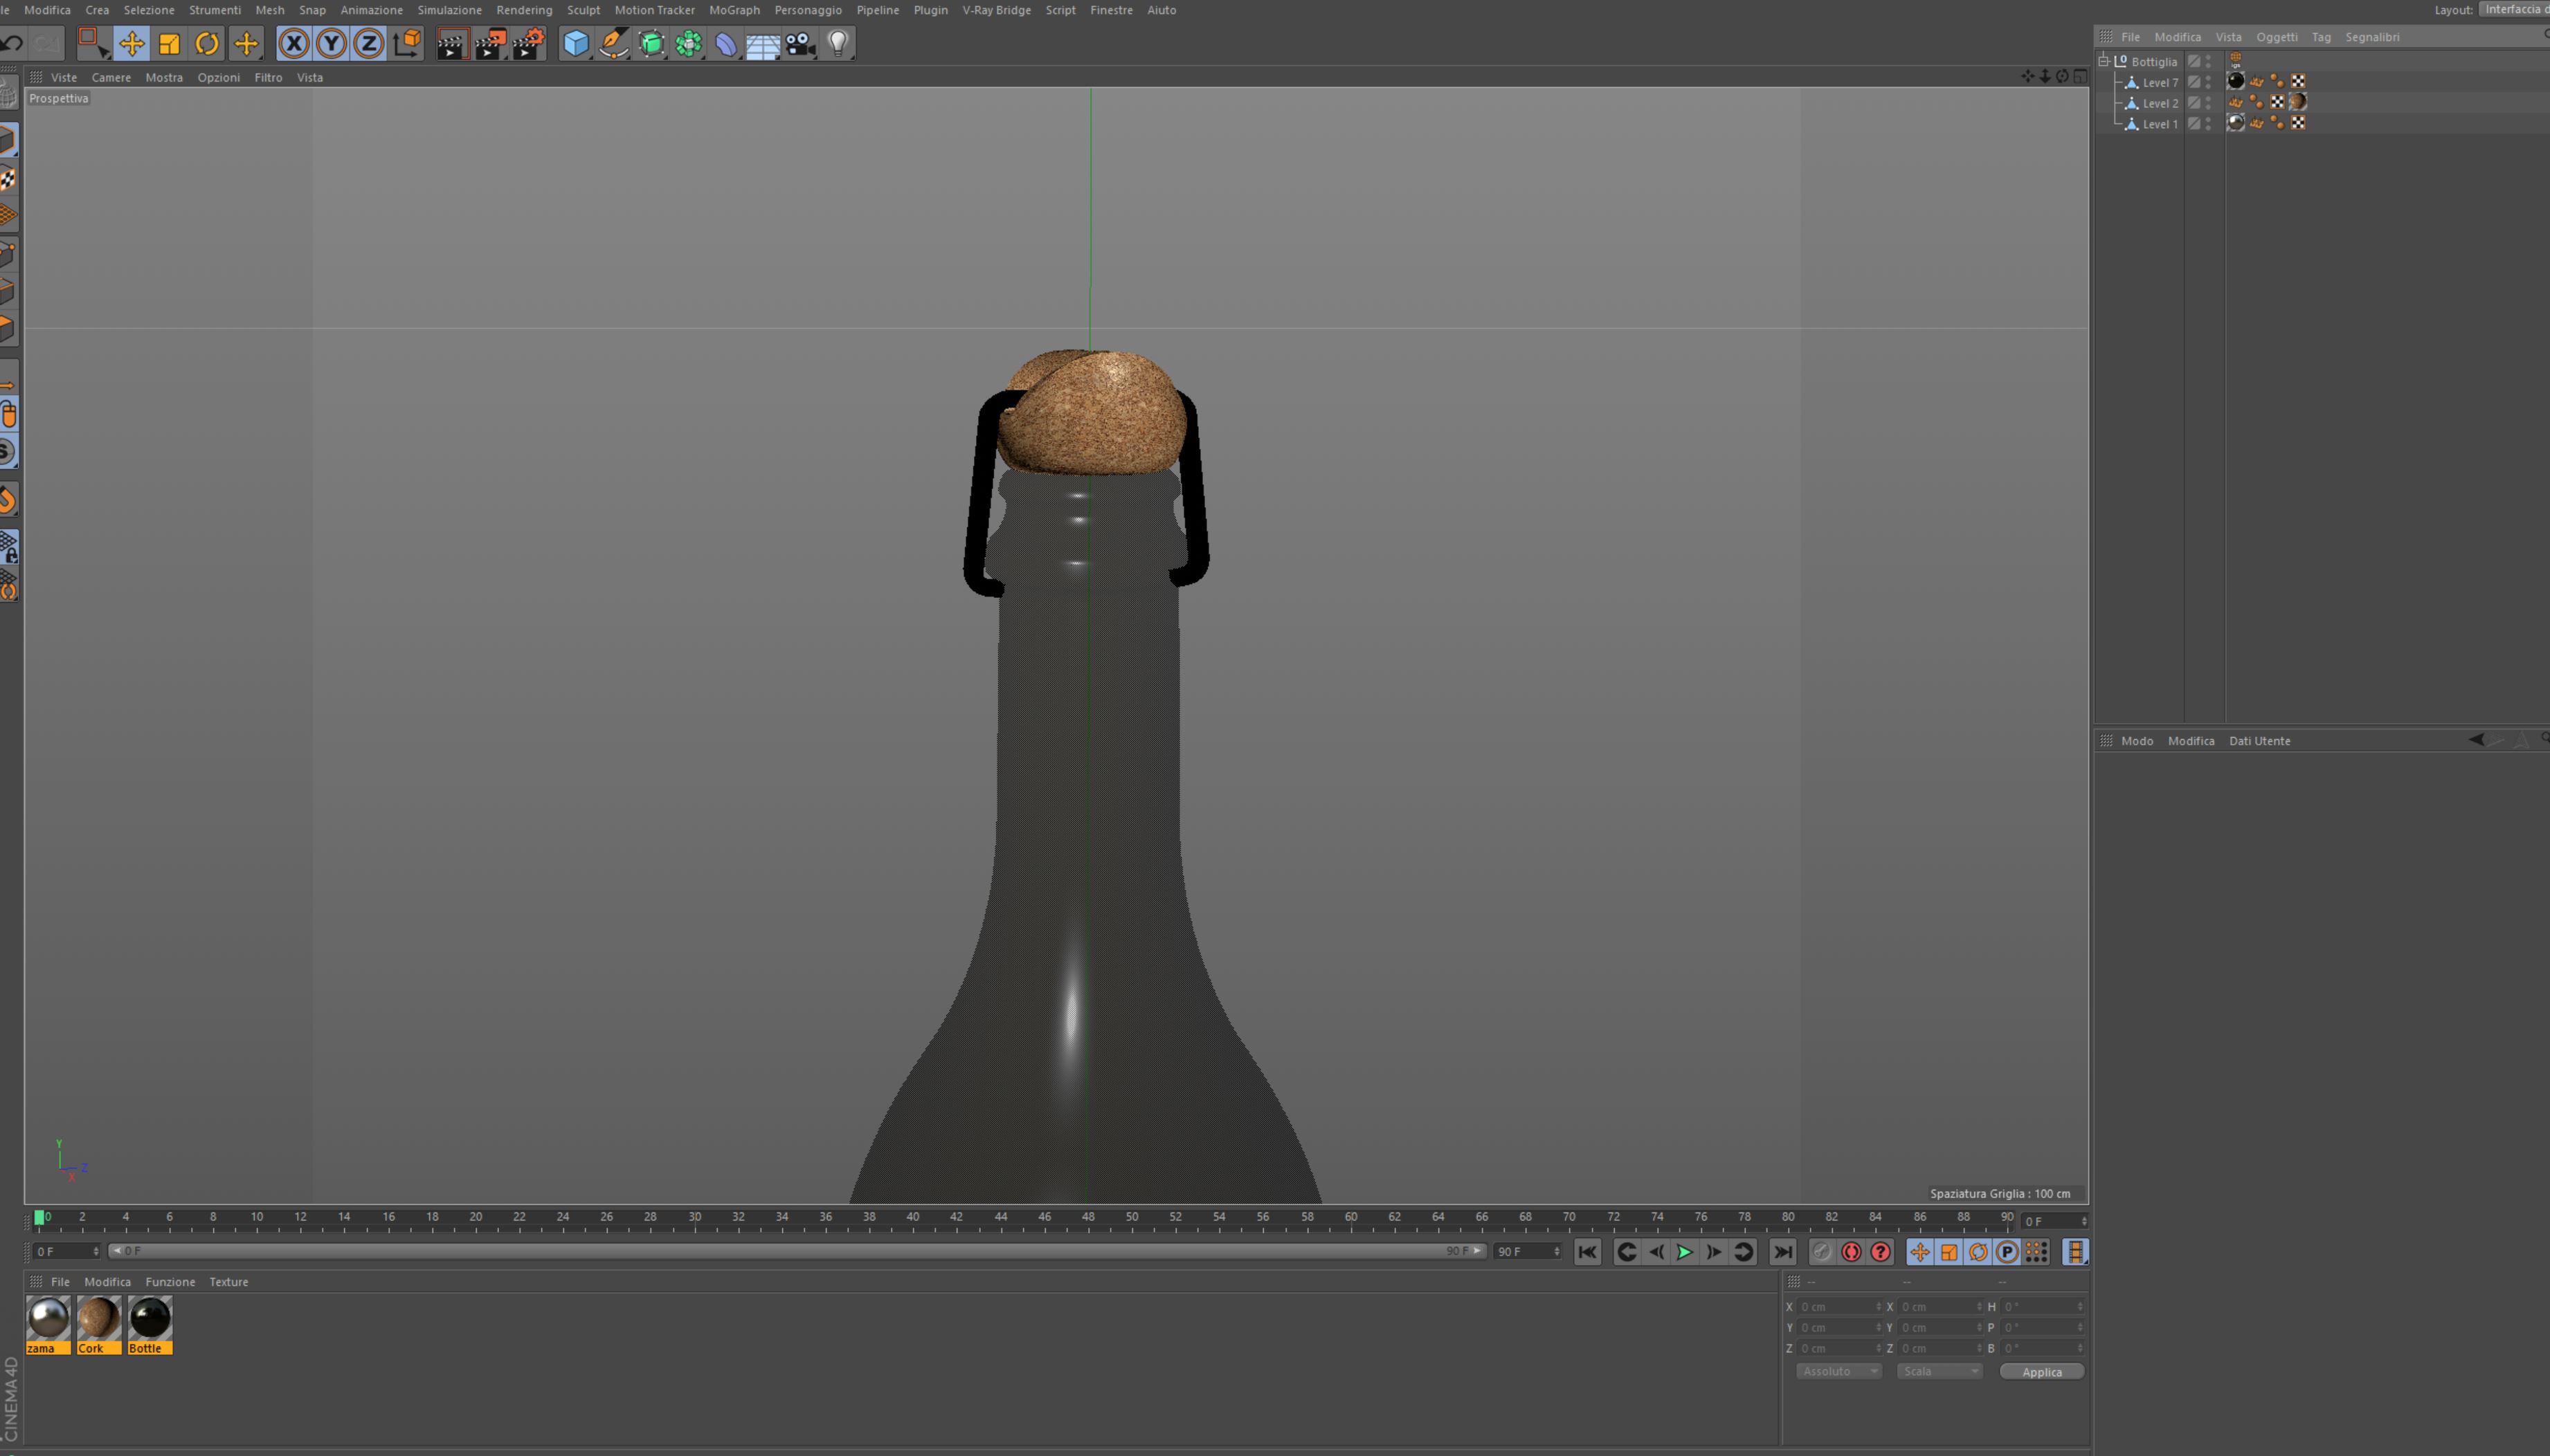Add a cube primitive object
This screenshot has width=2550, height=1456.
[576, 43]
